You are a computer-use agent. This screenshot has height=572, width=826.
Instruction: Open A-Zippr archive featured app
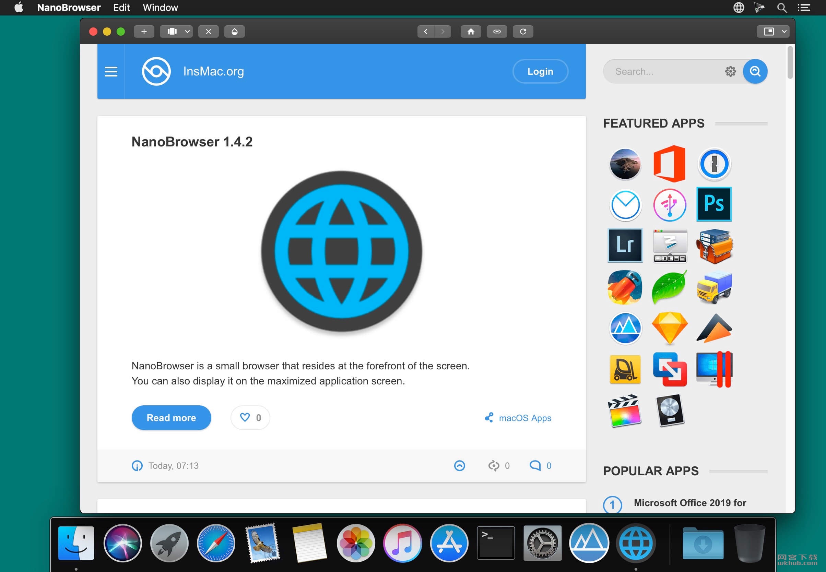715,246
